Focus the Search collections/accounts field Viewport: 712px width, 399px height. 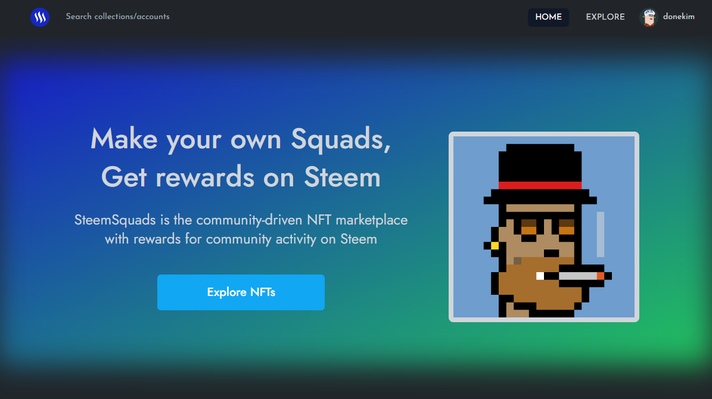point(117,17)
